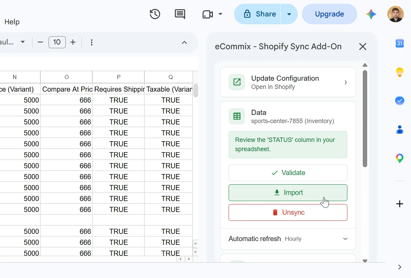This screenshot has height=278, width=411.
Task: Select the 'Taxable (Varian' header cell
Action: pyautogui.click(x=169, y=89)
